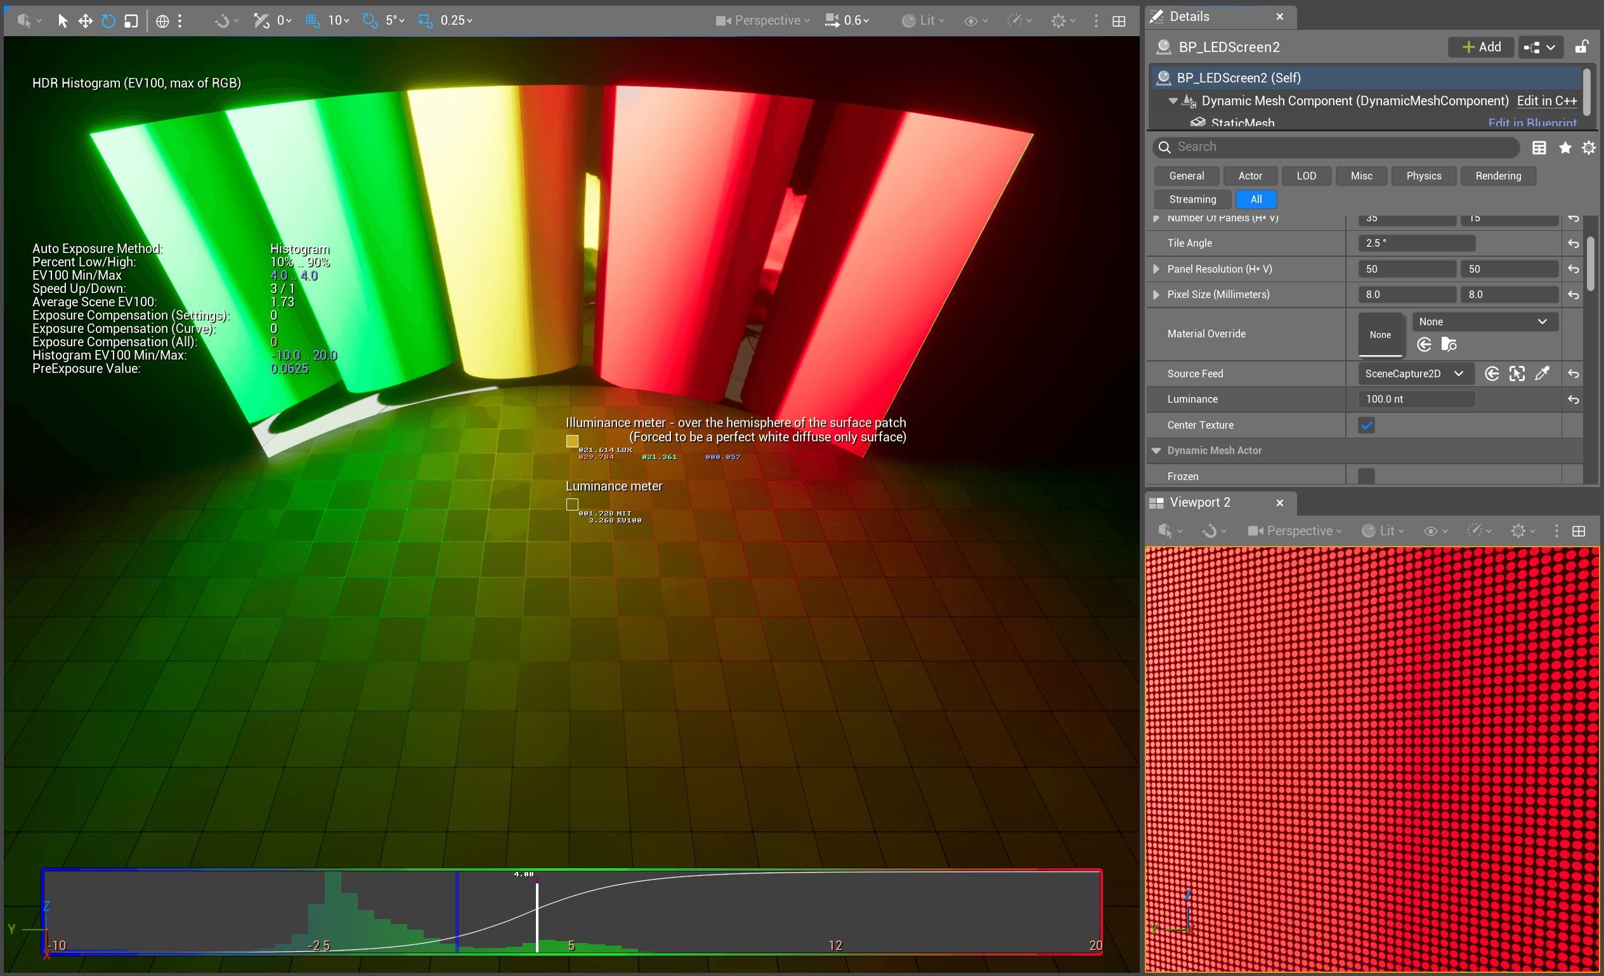
Task: Reset Luminance value to default
Action: (1573, 400)
